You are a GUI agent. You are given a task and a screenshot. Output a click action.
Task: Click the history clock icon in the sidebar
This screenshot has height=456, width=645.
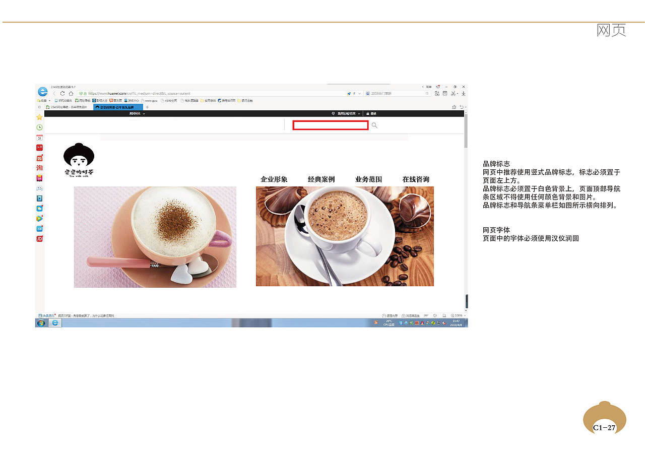(x=39, y=127)
